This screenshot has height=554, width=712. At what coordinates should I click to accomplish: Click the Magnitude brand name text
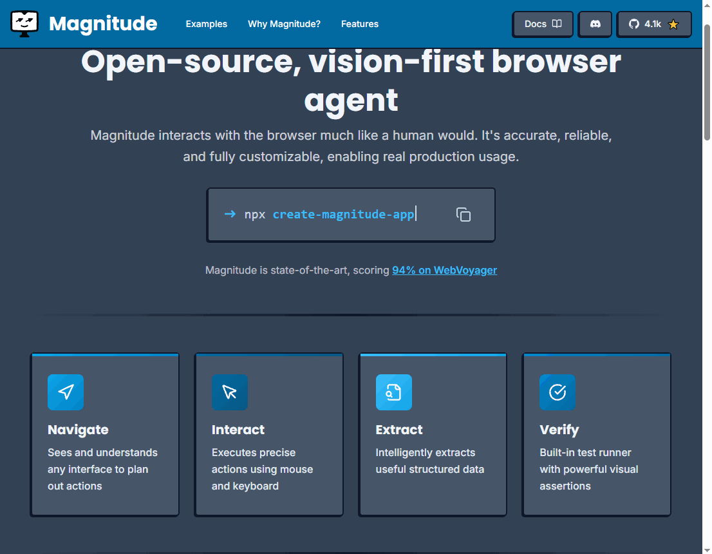[103, 24]
